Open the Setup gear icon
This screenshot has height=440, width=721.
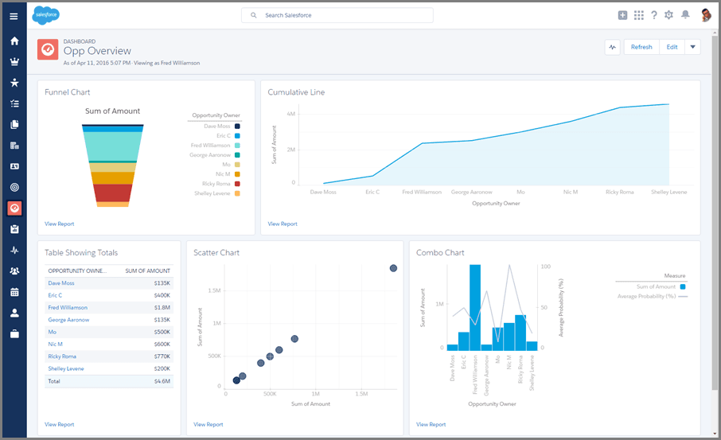[668, 15]
